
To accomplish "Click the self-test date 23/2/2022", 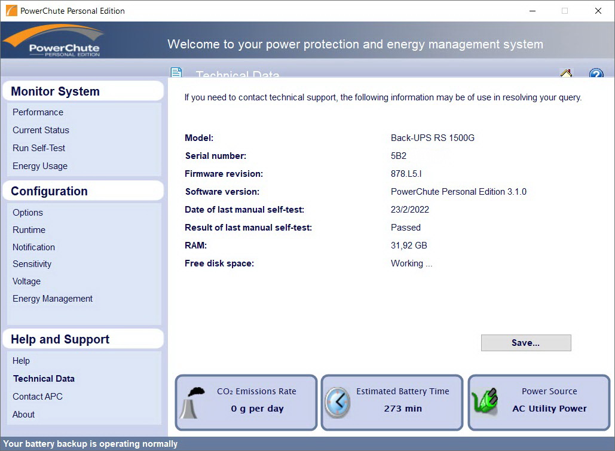I will click(410, 210).
